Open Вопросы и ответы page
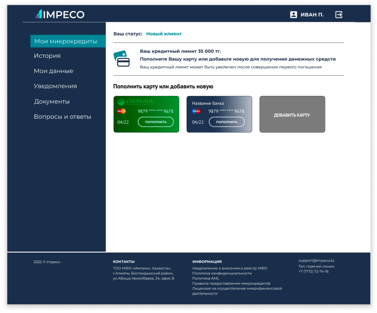The height and width of the screenshot is (313, 377). click(x=63, y=117)
